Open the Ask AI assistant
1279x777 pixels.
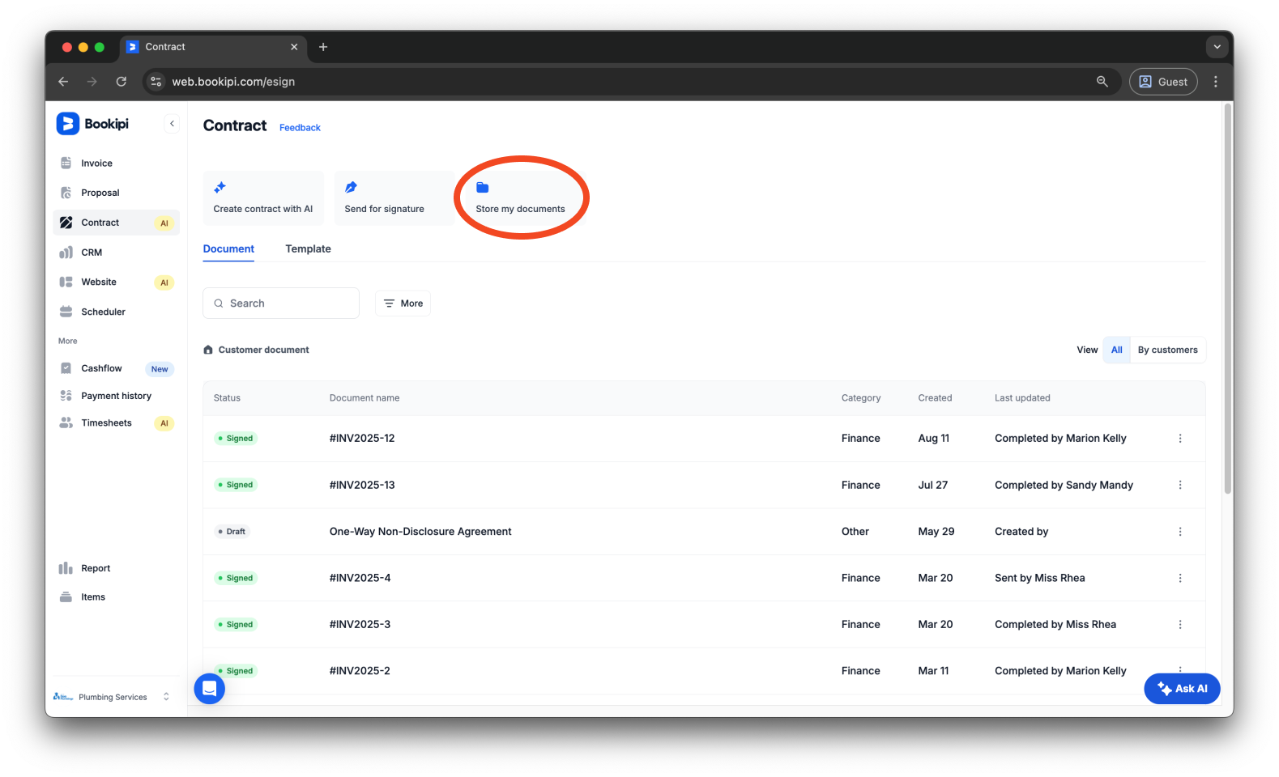pyautogui.click(x=1182, y=689)
